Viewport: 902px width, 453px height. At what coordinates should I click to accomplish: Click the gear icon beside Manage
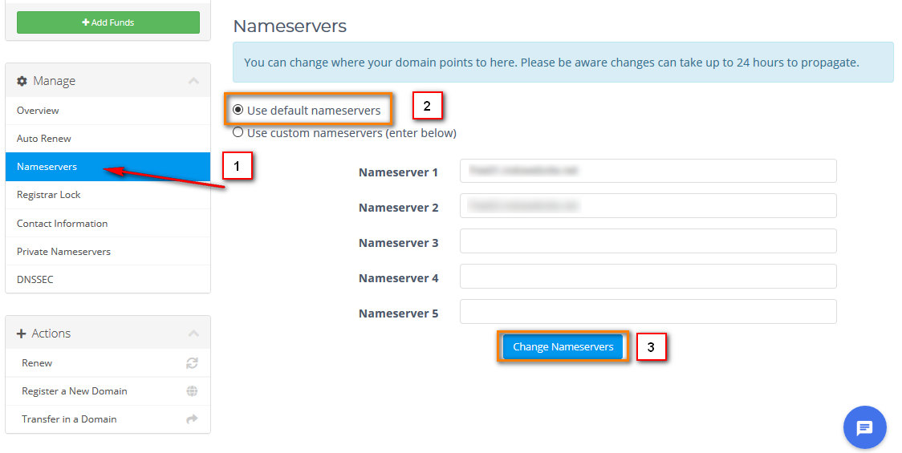coord(22,81)
